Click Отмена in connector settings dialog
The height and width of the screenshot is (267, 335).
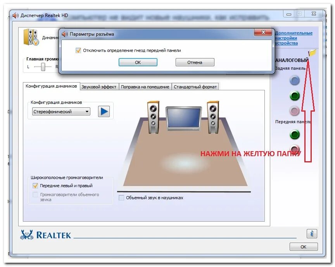pos(195,62)
